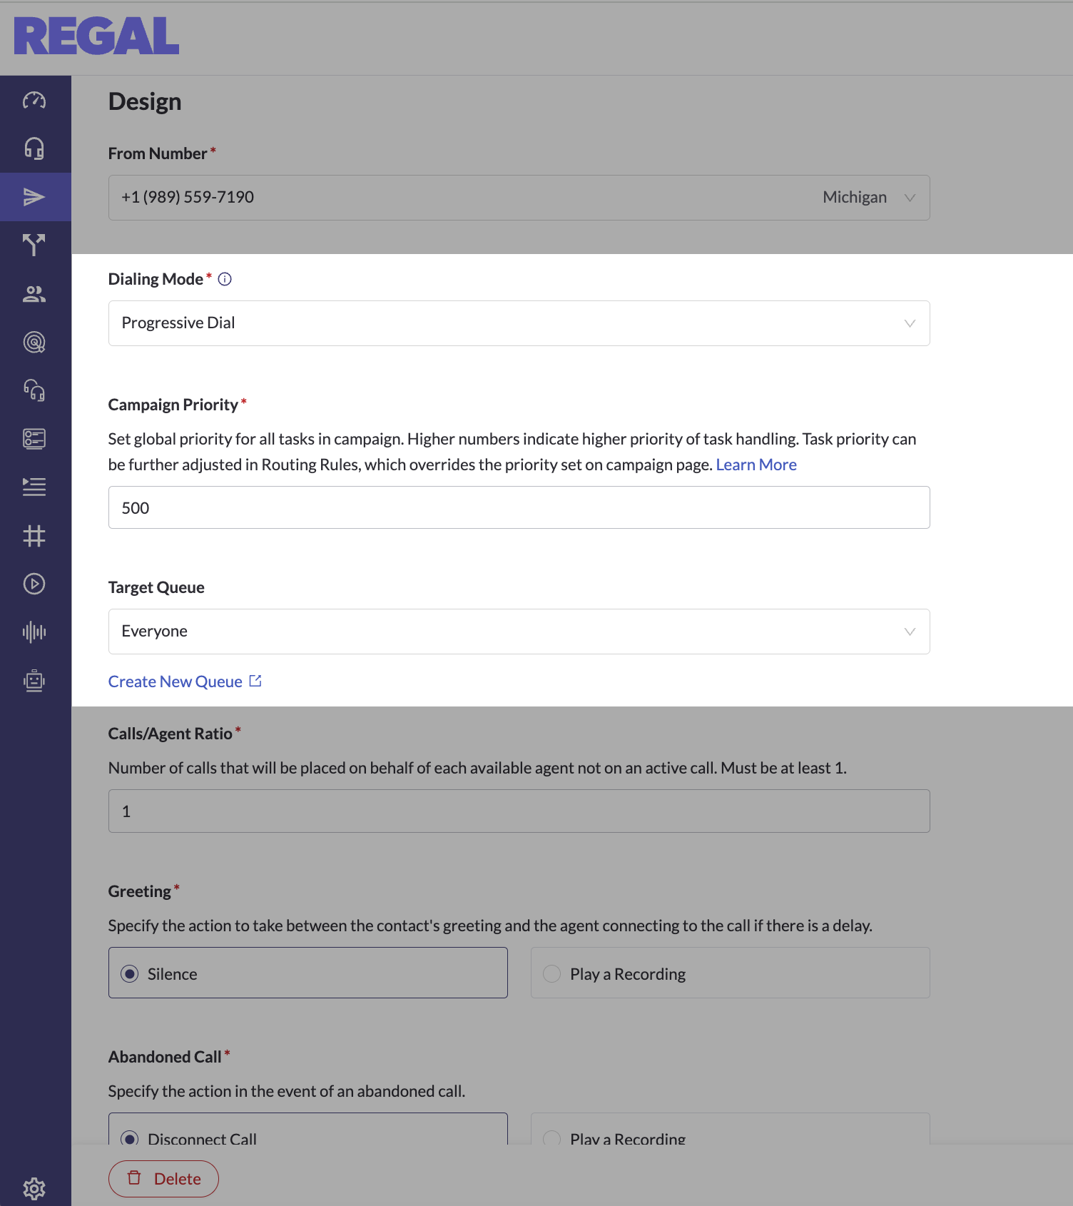The image size is (1073, 1206).
Task: Open the hash number icon in sidebar
Action: [34, 535]
